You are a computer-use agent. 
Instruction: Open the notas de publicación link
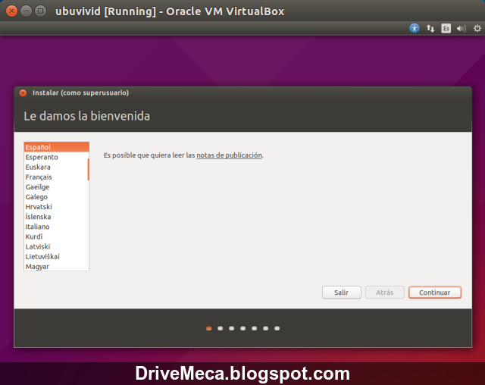click(x=229, y=155)
